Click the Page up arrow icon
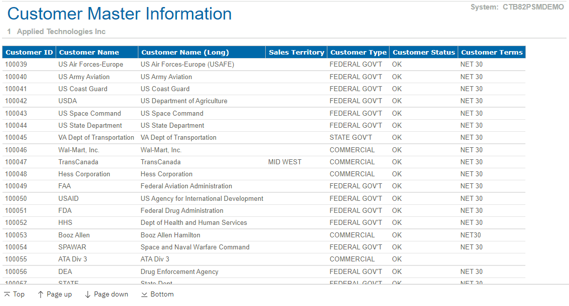Image resolution: width=569 pixels, height=306 pixels. coord(41,294)
